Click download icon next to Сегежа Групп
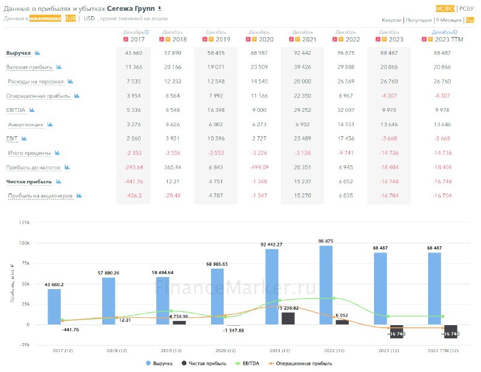This screenshot has width=481, height=372. [159, 8]
